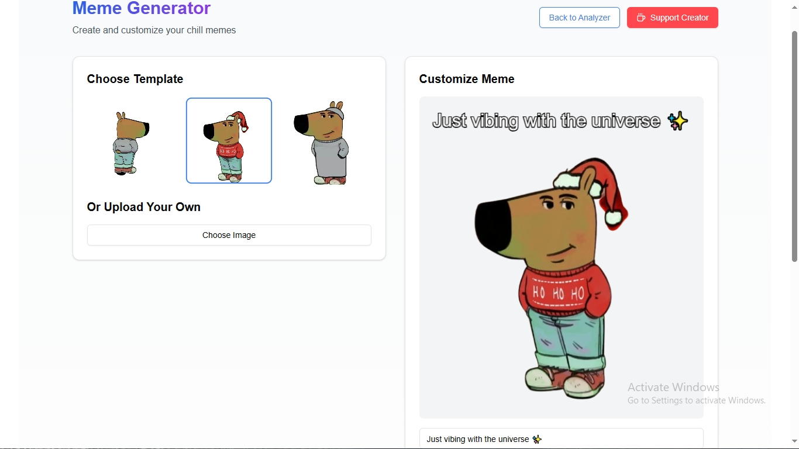Click the Or Upload Your Own heading

[144, 207]
